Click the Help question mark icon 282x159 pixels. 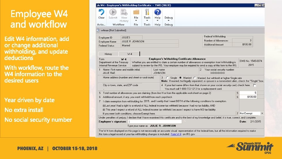[158, 12]
